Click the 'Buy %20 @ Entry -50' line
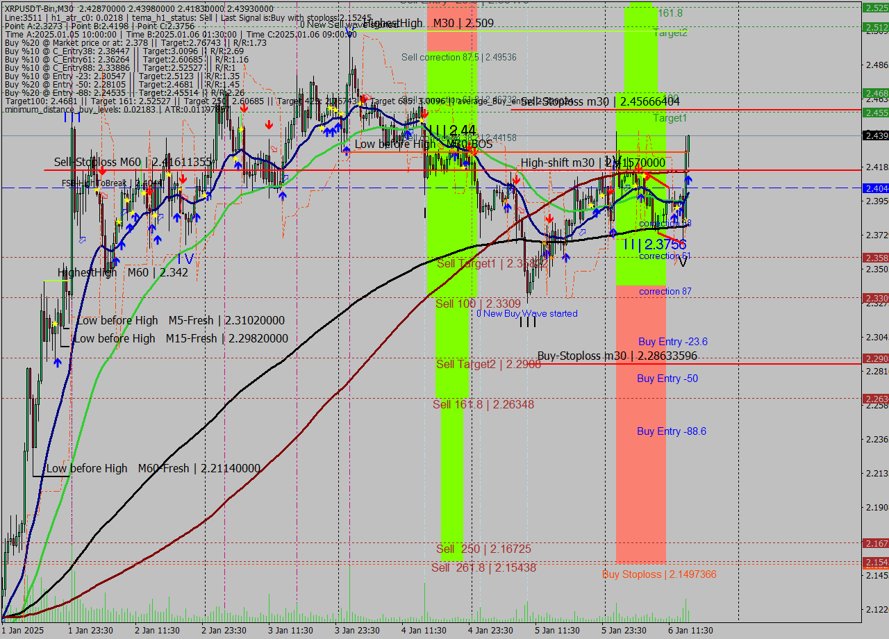Screen dimensions: 889x639 [x=122, y=85]
